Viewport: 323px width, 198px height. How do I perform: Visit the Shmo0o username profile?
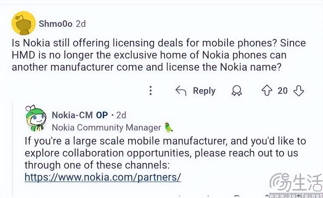(x=56, y=24)
